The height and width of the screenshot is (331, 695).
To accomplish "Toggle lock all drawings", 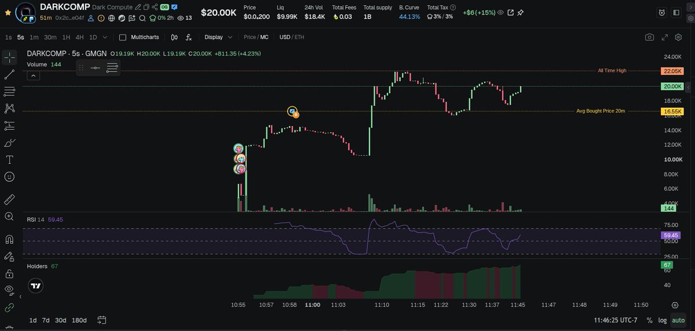I will (9, 273).
